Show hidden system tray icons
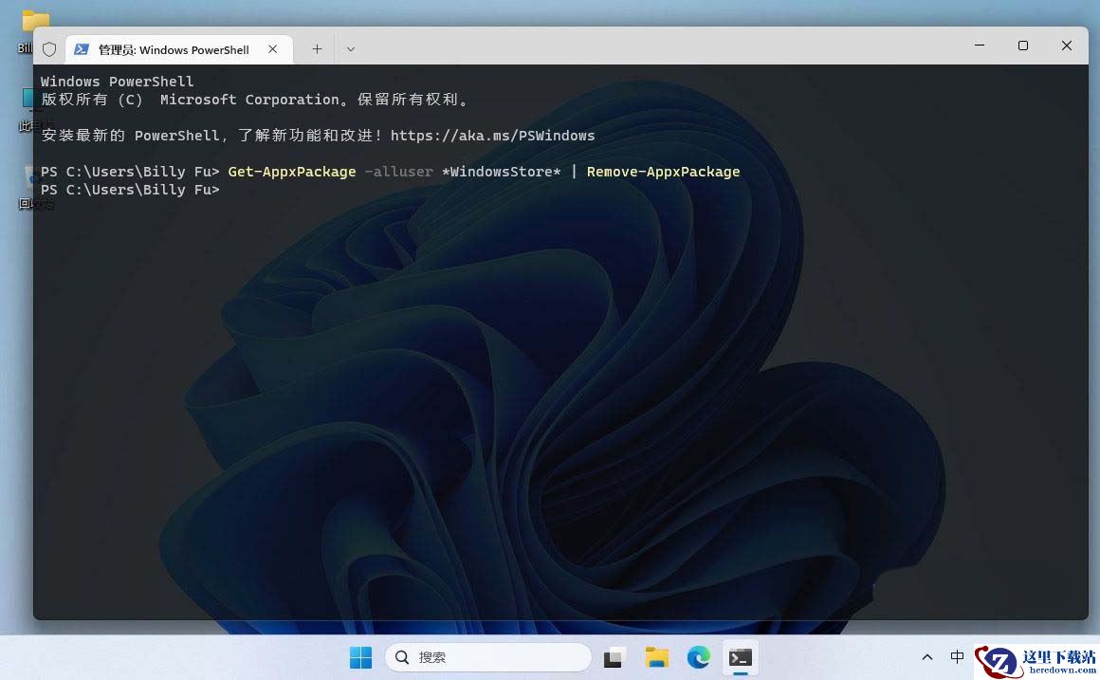This screenshot has height=680, width=1100. [927, 657]
